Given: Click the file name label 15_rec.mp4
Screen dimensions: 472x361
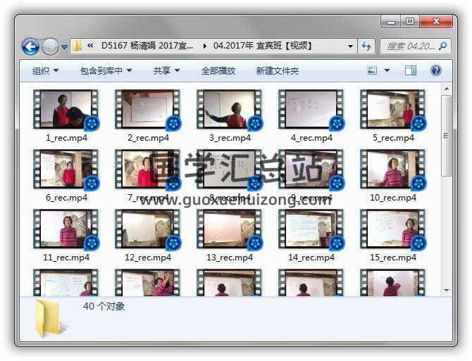Looking at the screenshot, I should coord(393,258).
